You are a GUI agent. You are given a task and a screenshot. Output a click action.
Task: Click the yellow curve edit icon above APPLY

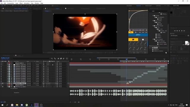(x=131, y=32)
